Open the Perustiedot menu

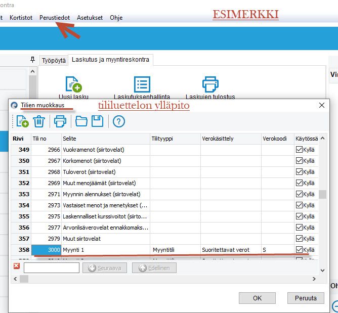coord(55,18)
